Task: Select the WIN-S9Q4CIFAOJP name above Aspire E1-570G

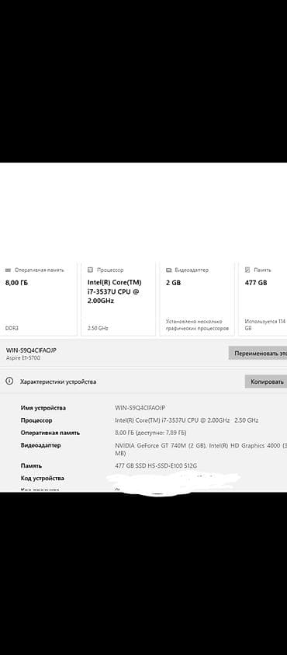Action: (31, 350)
